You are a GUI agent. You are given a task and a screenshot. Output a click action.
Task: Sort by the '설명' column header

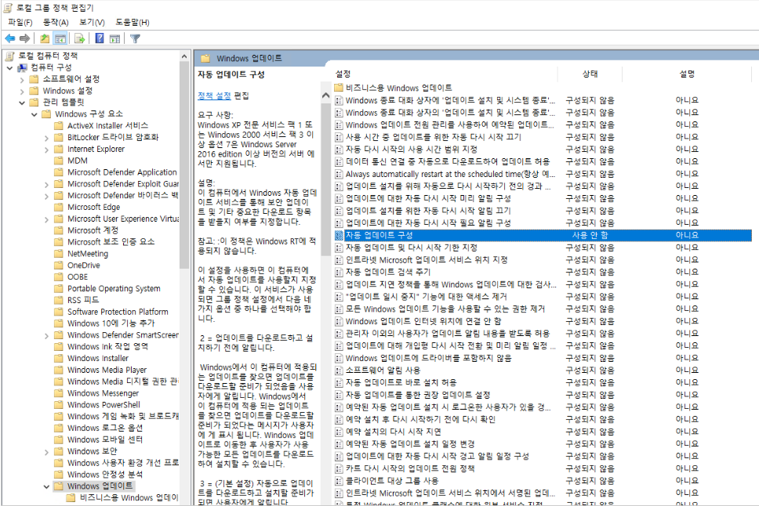click(x=687, y=74)
